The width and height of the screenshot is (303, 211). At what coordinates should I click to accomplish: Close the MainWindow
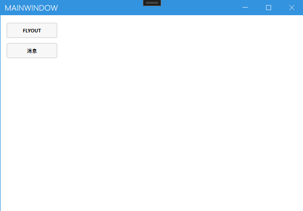pyautogui.click(x=291, y=8)
